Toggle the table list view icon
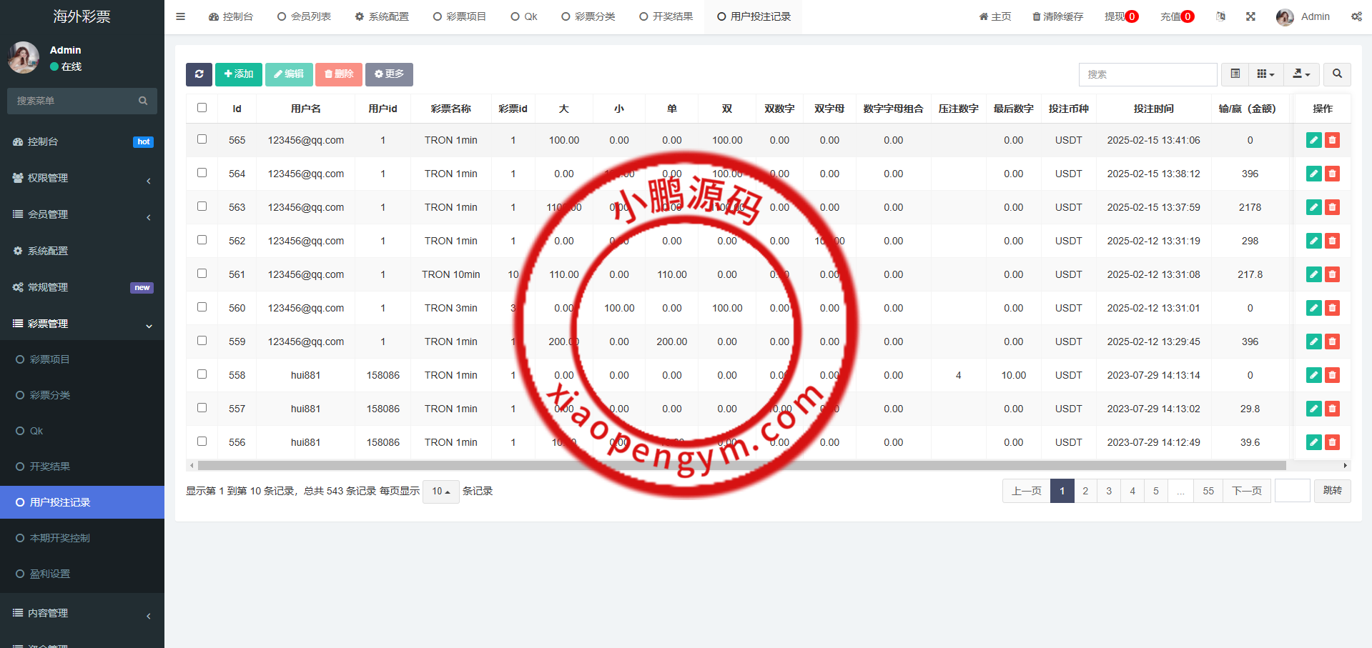This screenshot has width=1372, height=648. [1235, 74]
